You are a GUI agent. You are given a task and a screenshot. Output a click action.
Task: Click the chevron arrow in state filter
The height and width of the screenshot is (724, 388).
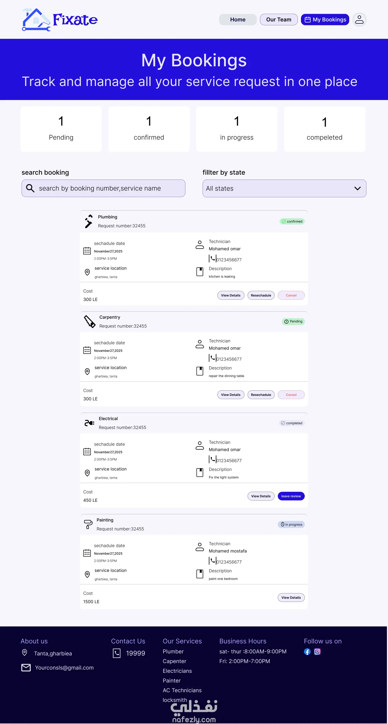click(x=357, y=188)
